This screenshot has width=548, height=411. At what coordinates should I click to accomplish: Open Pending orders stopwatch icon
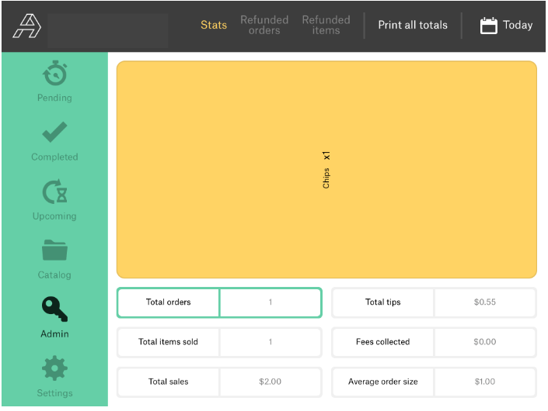[x=54, y=74]
